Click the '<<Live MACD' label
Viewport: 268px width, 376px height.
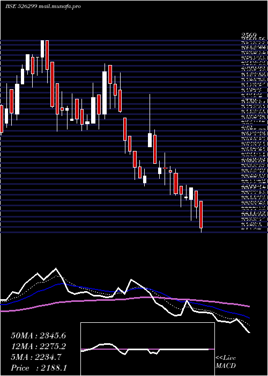[226, 362]
